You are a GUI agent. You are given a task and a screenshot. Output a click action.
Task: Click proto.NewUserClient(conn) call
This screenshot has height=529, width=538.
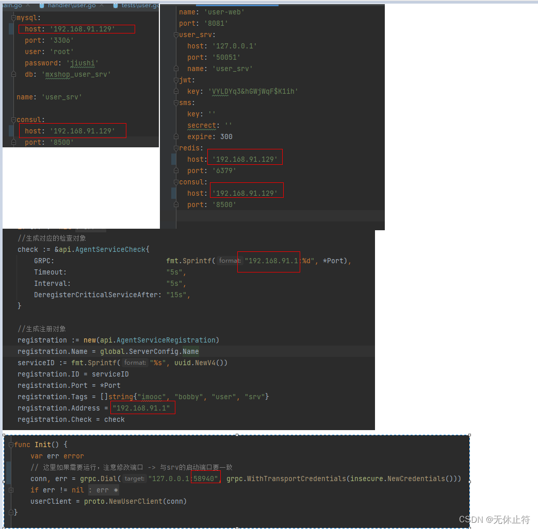(135, 501)
